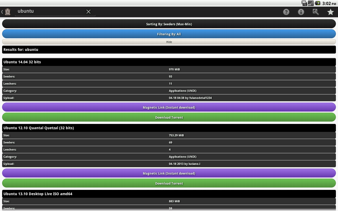Tap the upload info by luciano.l
The image size is (338, 211).
[185, 164]
